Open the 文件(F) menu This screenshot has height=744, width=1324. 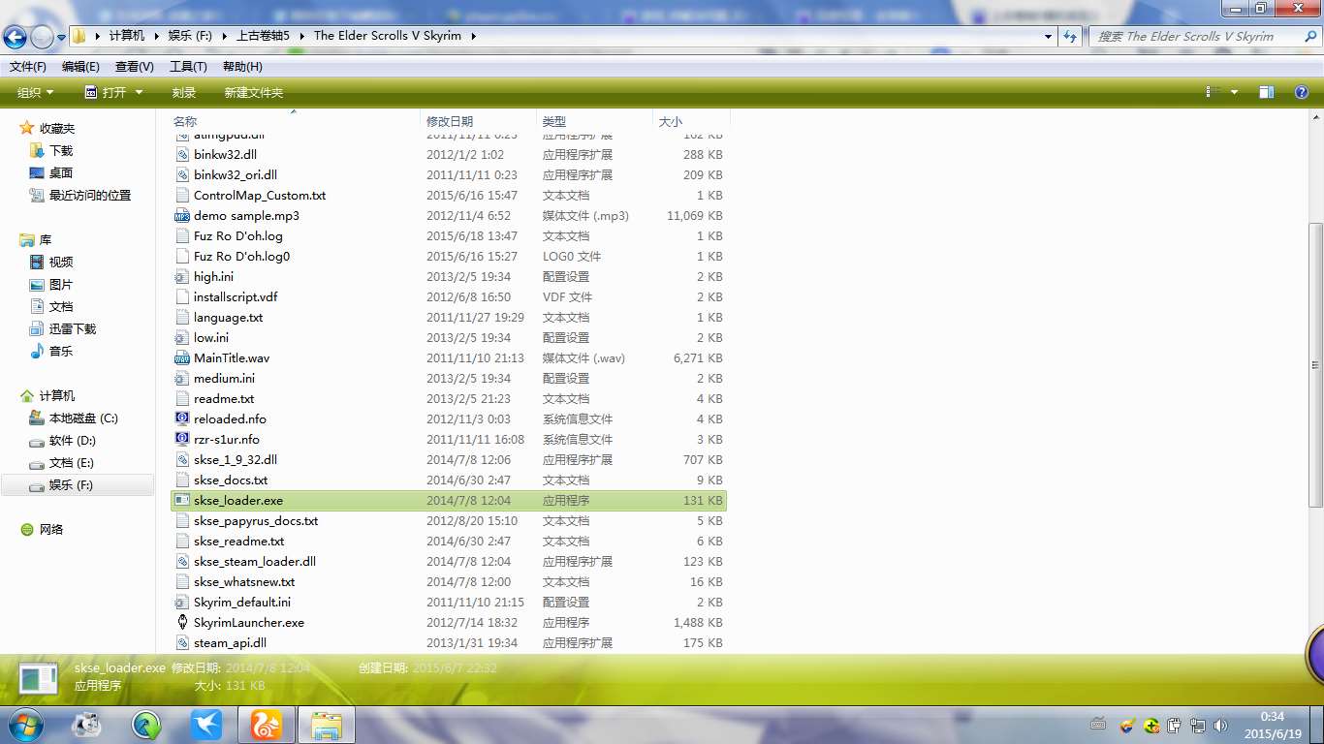coord(28,67)
